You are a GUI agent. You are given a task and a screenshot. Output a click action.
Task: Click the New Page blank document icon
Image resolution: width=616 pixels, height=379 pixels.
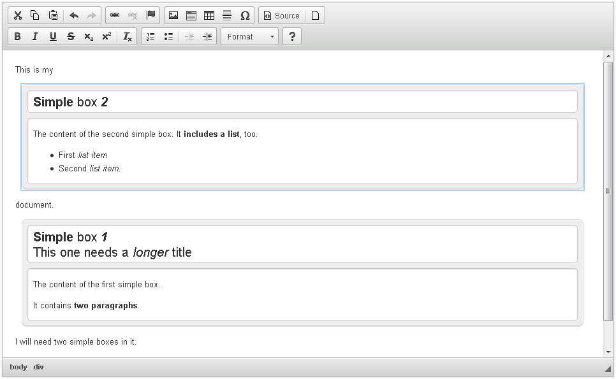tap(315, 15)
